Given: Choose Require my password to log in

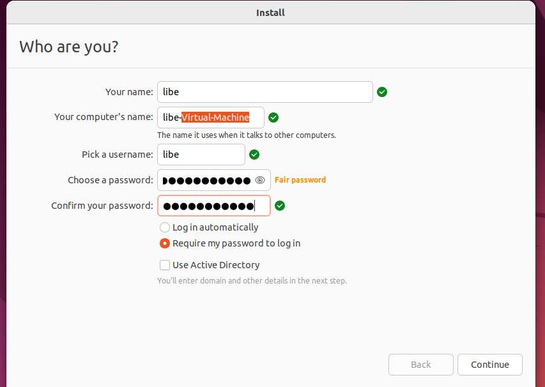Looking at the screenshot, I should (165, 243).
